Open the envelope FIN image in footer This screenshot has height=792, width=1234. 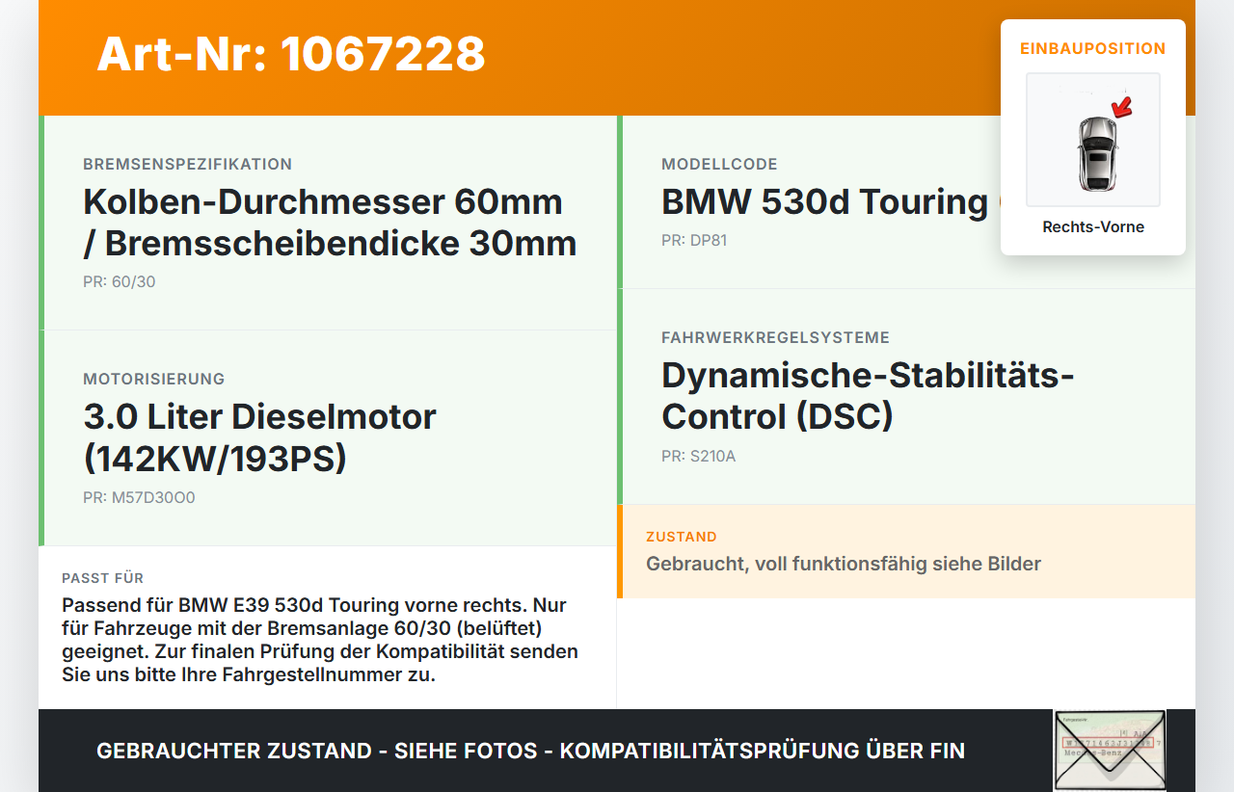tap(1110, 751)
